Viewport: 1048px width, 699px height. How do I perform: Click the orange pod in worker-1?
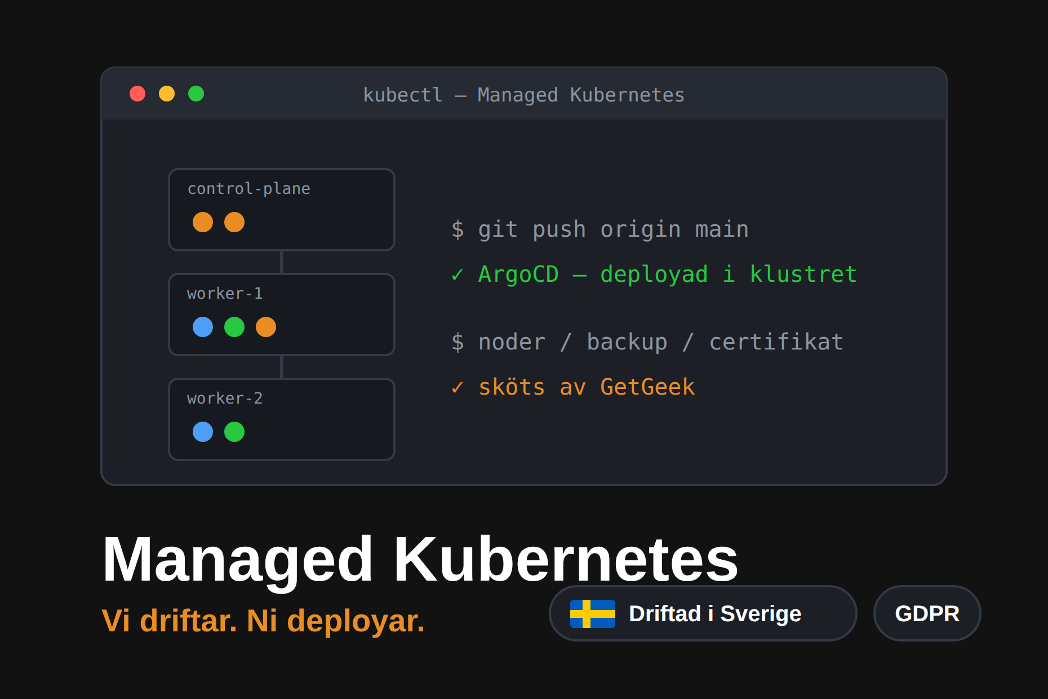coord(266,327)
